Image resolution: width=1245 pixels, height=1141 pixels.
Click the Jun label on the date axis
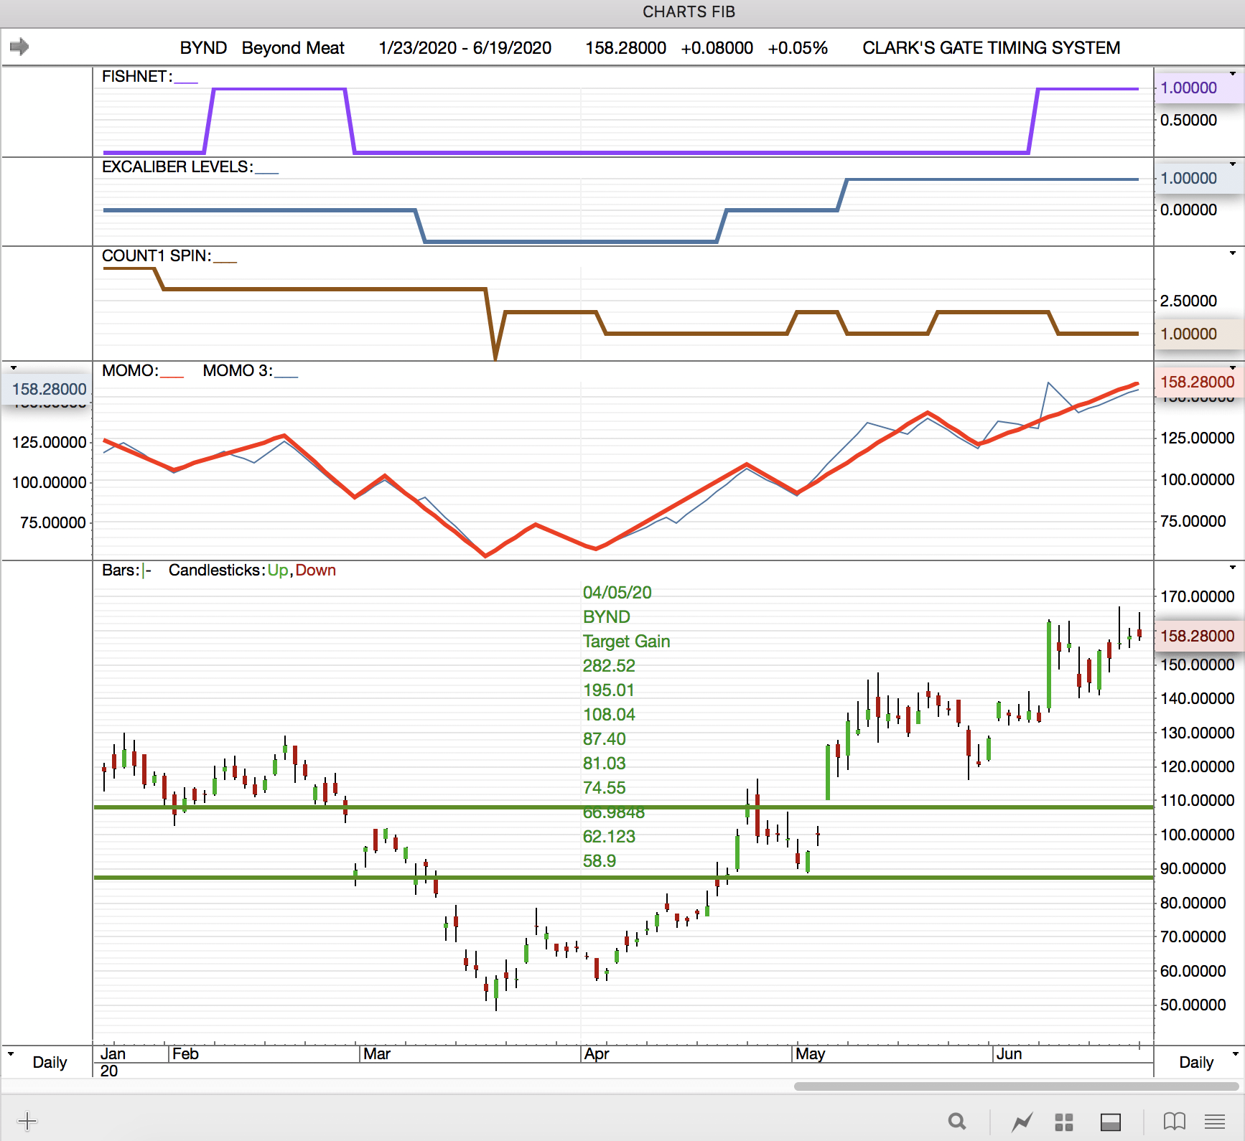click(x=1009, y=1054)
